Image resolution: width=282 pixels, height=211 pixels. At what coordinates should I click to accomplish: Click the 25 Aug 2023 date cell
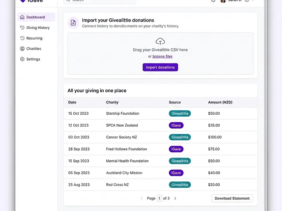(79, 185)
